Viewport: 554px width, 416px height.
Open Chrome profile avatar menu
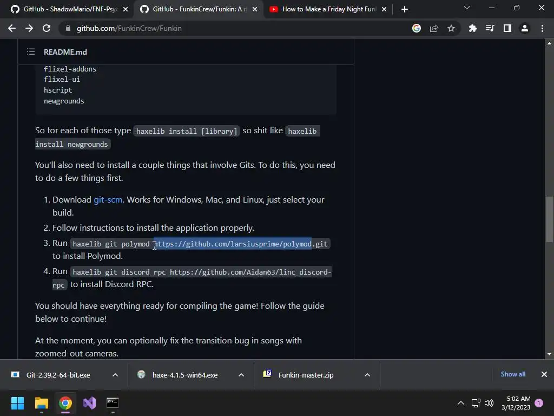tap(524, 28)
